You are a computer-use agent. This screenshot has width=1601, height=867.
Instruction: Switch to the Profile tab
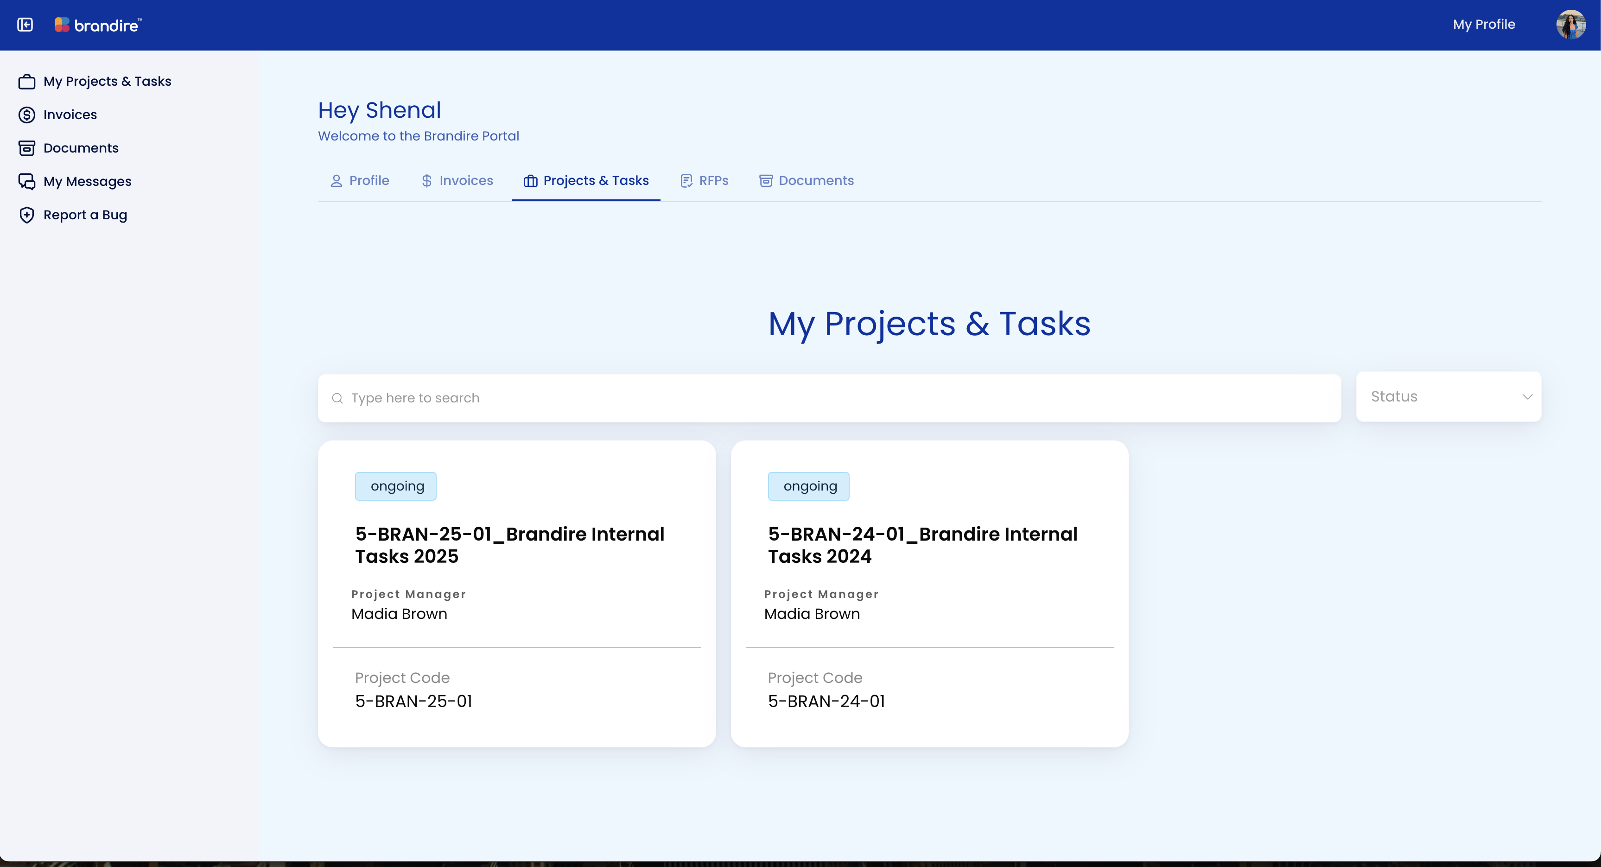[360, 181]
